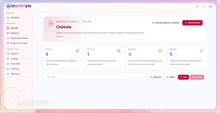Click the Watermark droplet icon
The width and height of the screenshot is (220, 113).
coord(8,74)
